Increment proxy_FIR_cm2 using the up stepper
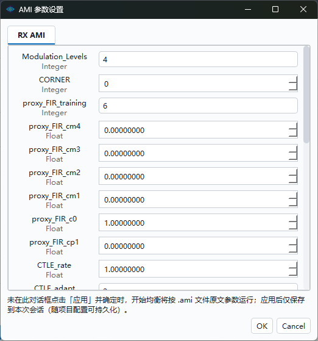This screenshot has height=341, width=318. click(x=293, y=172)
